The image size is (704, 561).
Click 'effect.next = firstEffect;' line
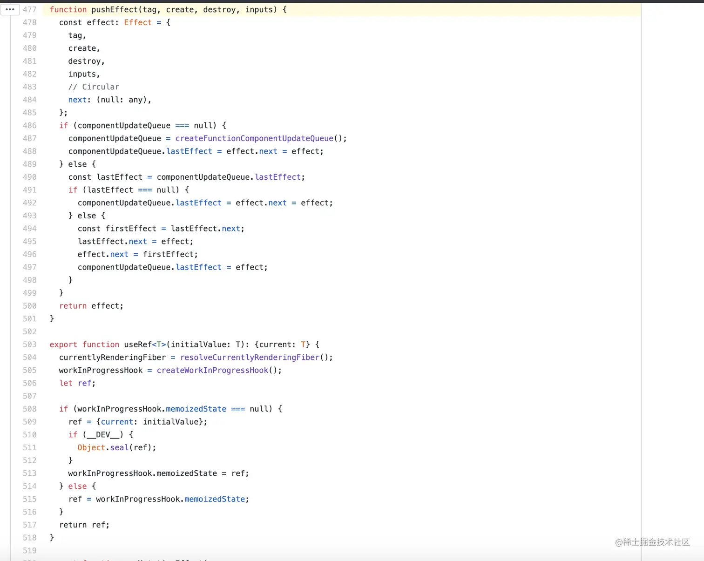click(x=138, y=254)
